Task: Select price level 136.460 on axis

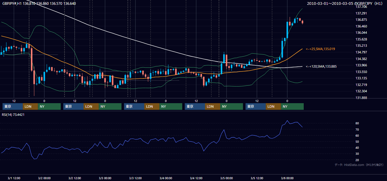Action: pyautogui.click(x=361, y=26)
